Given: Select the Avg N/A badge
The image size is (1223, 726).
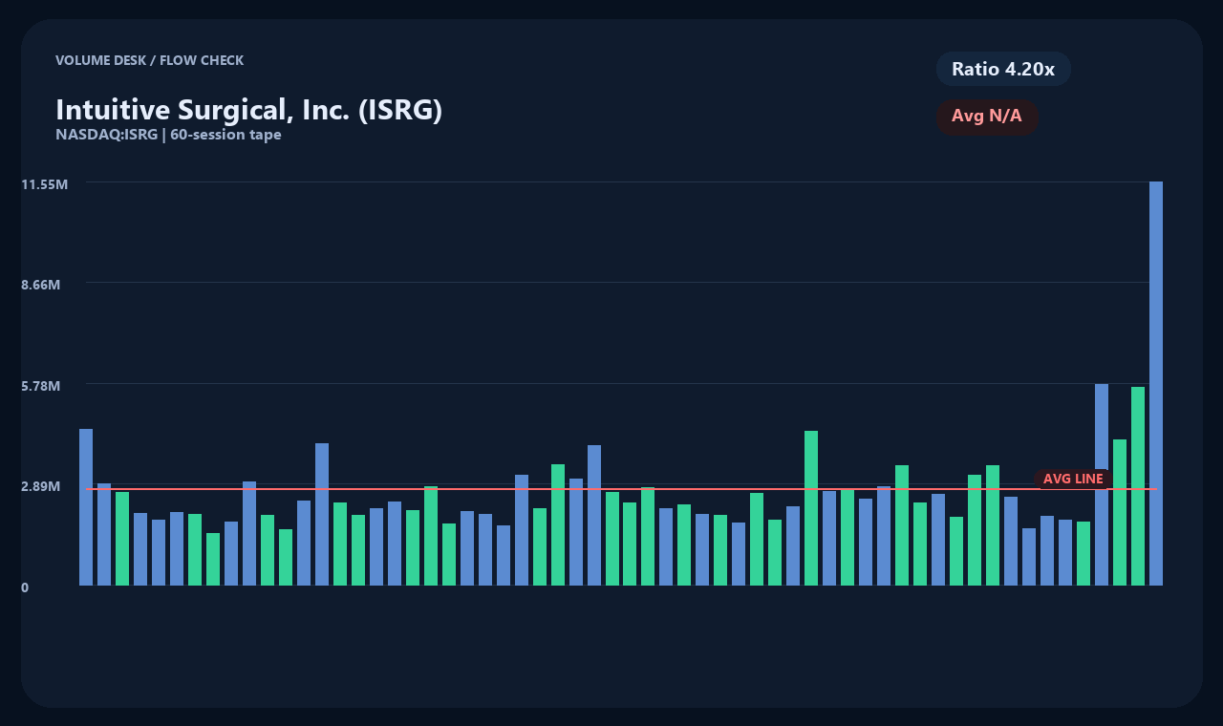Looking at the screenshot, I should click(x=987, y=117).
